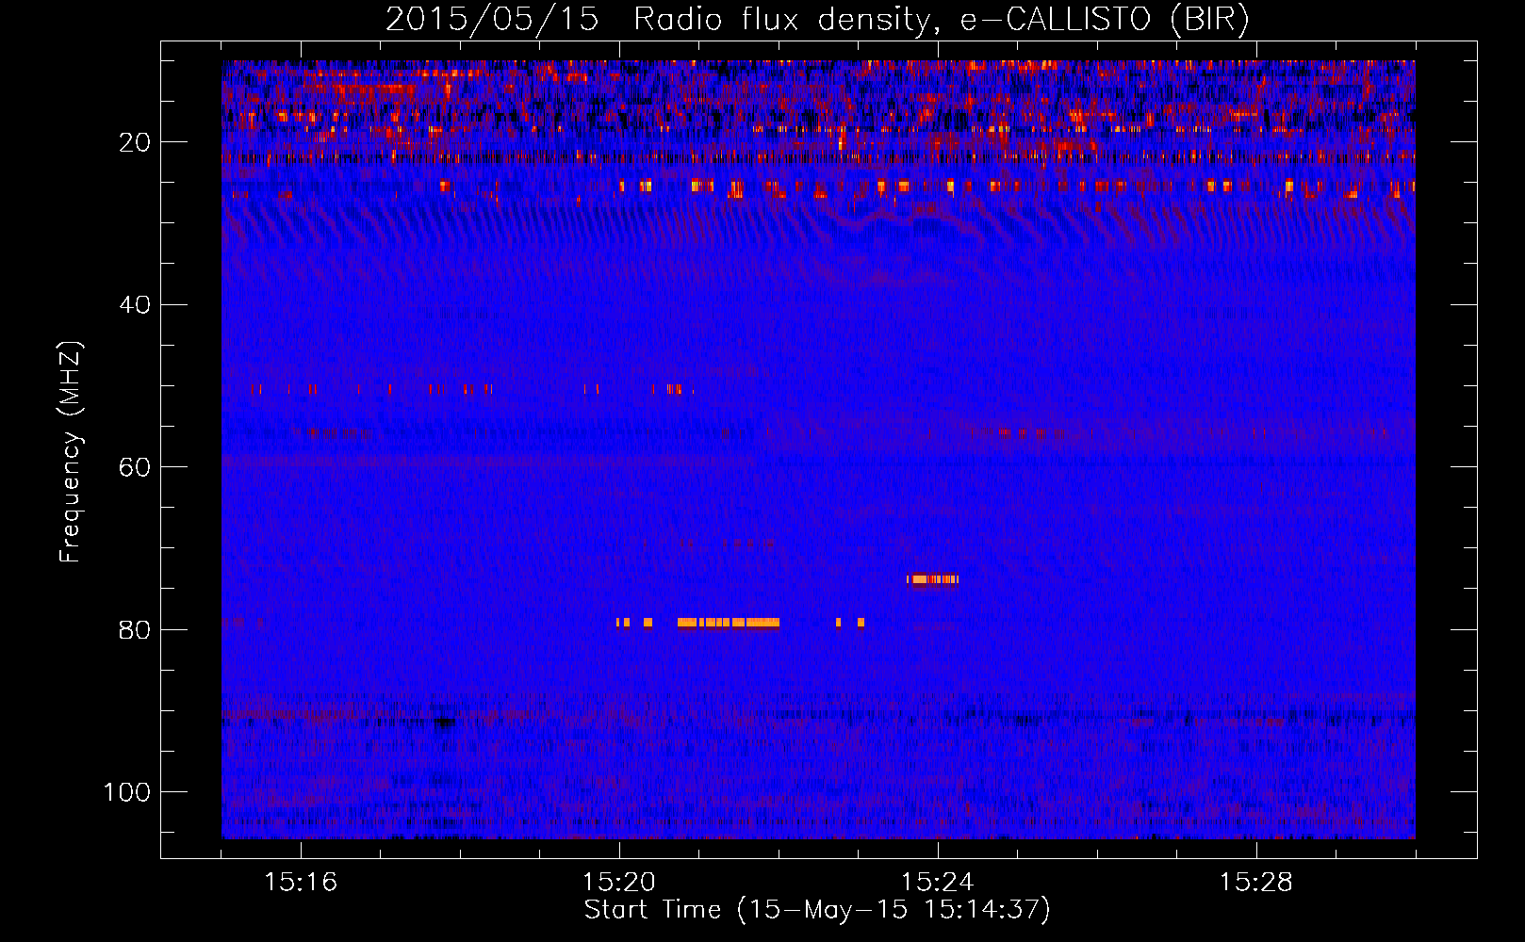The height and width of the screenshot is (942, 1525).
Task: Click the plot title '2015/05/15 Radio flux density, e-CALLISTO (BIR)'
Action: (817, 19)
